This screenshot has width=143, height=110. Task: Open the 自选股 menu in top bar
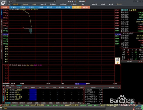(34, 4)
